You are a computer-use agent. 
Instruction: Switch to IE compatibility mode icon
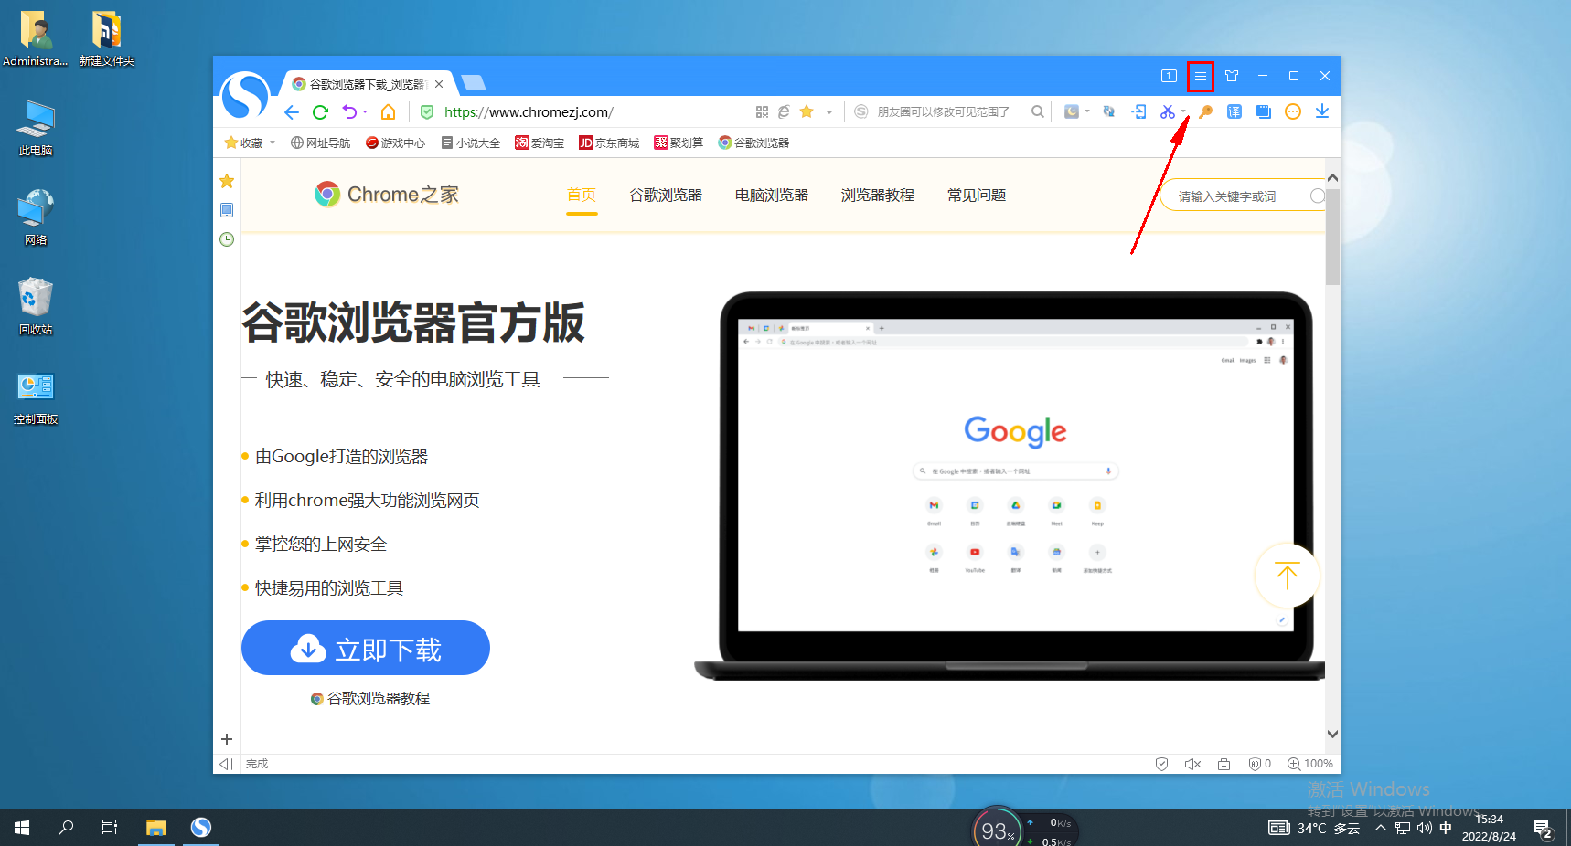tap(784, 112)
